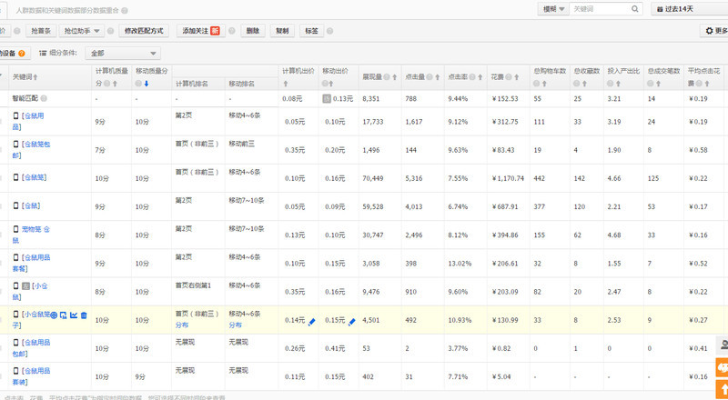This screenshot has width=728, height=400.
Task: Open keyword link 仓鼠
Action: [31, 205]
